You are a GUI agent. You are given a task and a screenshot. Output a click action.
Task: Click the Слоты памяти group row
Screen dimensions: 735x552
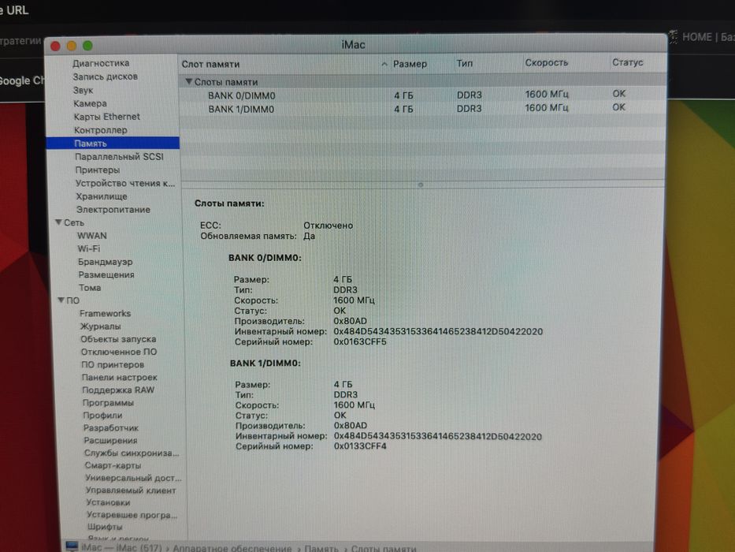pos(422,82)
